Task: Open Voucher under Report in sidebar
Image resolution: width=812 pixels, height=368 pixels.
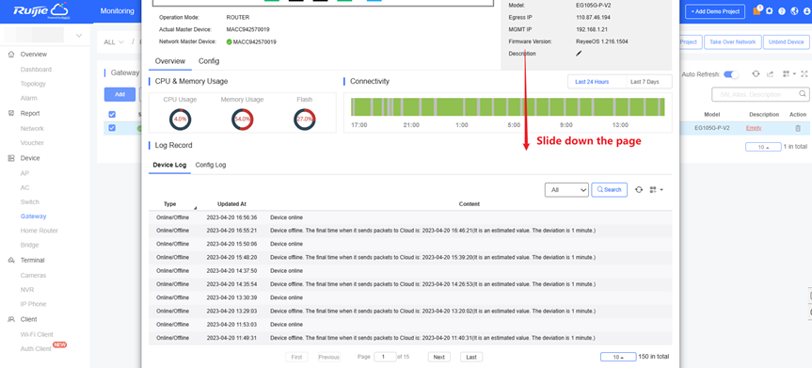Action: tap(32, 143)
